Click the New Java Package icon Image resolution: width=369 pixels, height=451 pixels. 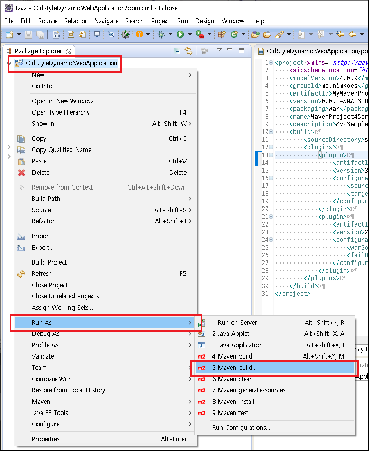(222, 35)
